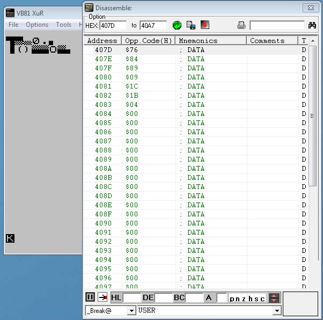Open the Options menu
Screen dimensions: 323x320
pos(37,25)
